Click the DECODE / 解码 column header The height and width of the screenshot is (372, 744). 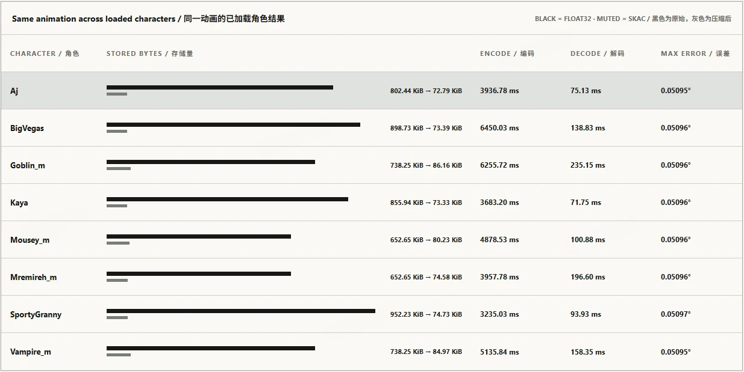[598, 53]
